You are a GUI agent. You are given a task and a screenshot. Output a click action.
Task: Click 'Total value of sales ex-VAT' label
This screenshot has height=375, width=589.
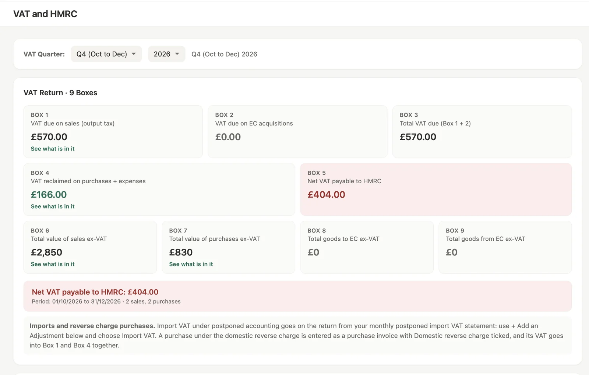tap(69, 239)
